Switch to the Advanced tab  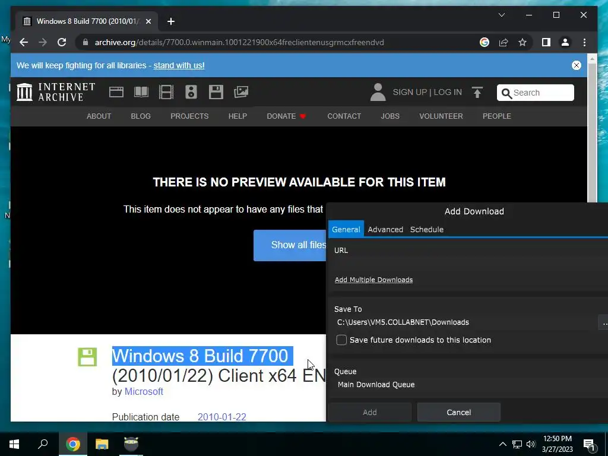click(385, 229)
